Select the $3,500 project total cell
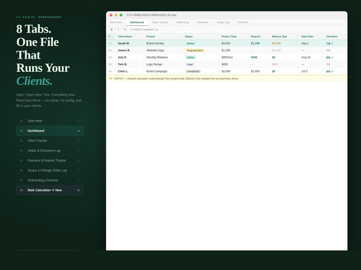Image resolution: width=361 pixels, height=270 pixels. (x=233, y=43)
